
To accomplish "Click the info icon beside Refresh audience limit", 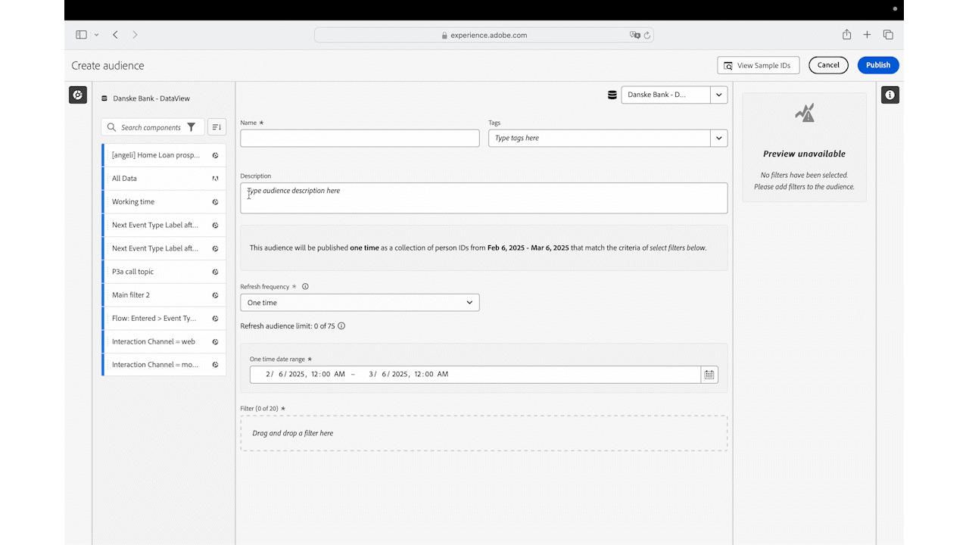I will pyautogui.click(x=341, y=326).
